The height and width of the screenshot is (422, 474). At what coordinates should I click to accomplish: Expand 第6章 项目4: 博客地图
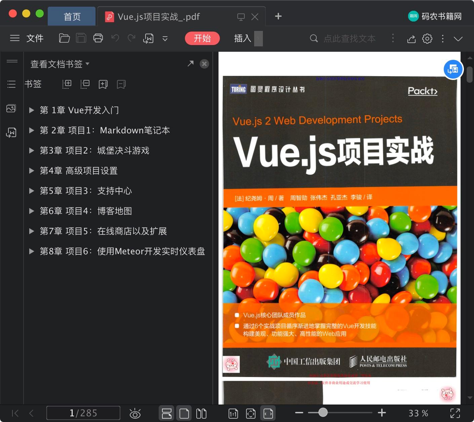click(x=32, y=211)
